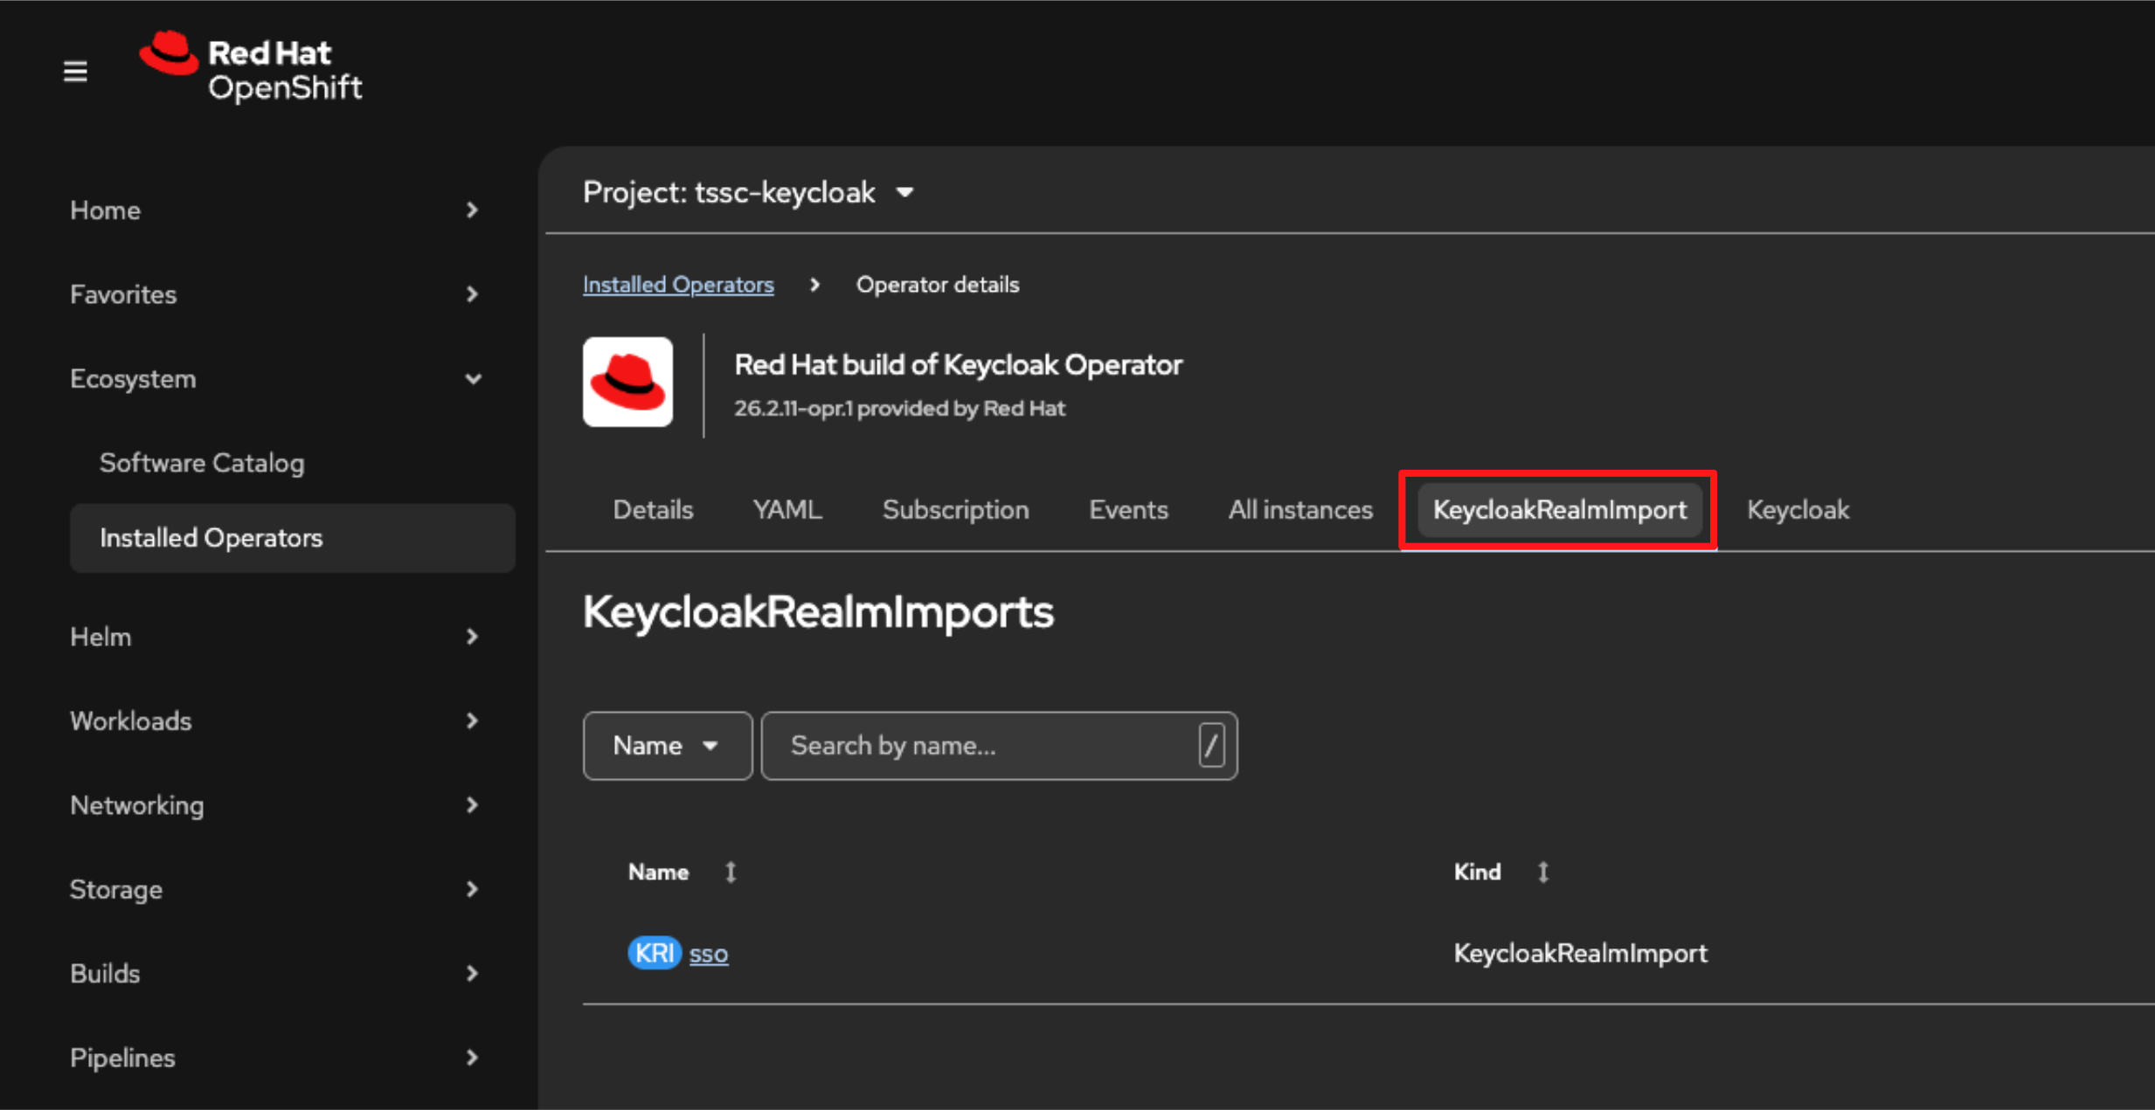Open the sso realm import link
This screenshot has height=1110, width=2155.
tap(708, 954)
